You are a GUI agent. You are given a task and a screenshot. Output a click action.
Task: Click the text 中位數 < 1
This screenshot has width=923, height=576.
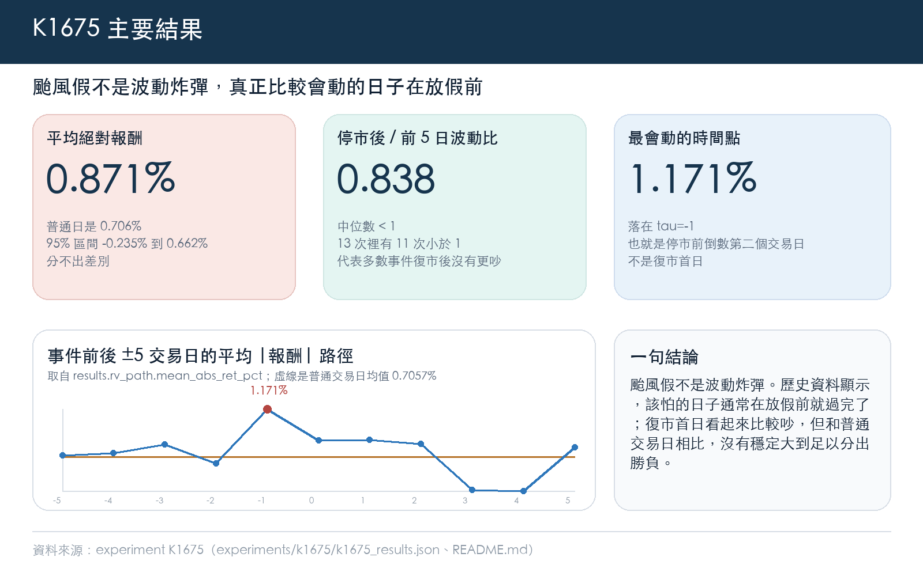(366, 226)
